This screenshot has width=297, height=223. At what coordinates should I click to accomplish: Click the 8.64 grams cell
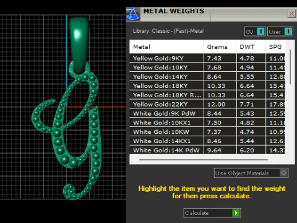[x=220, y=77]
